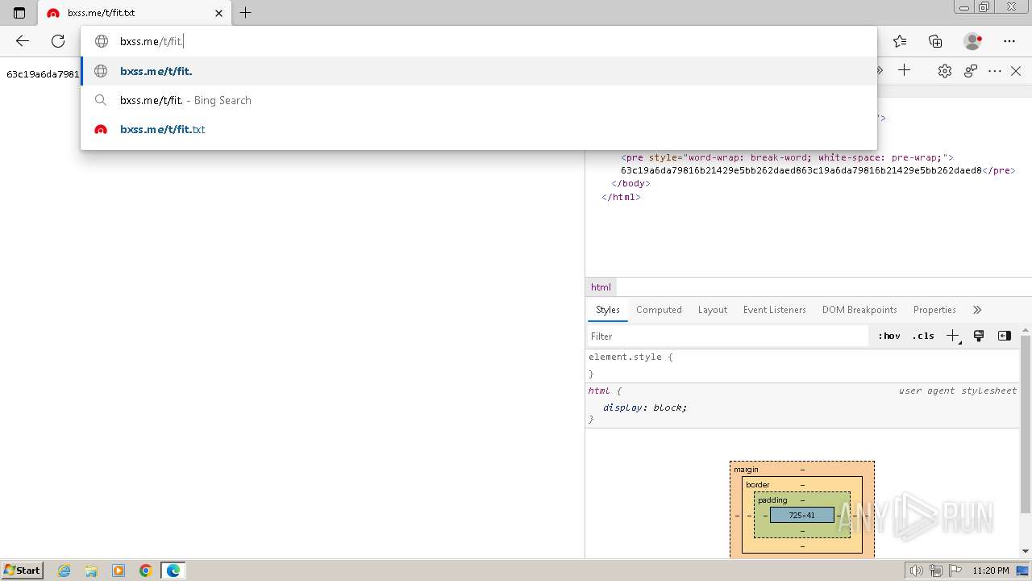The width and height of the screenshot is (1032, 581).
Task: Select the bxss.me/t/fit. suggestion
Action: [x=479, y=71]
